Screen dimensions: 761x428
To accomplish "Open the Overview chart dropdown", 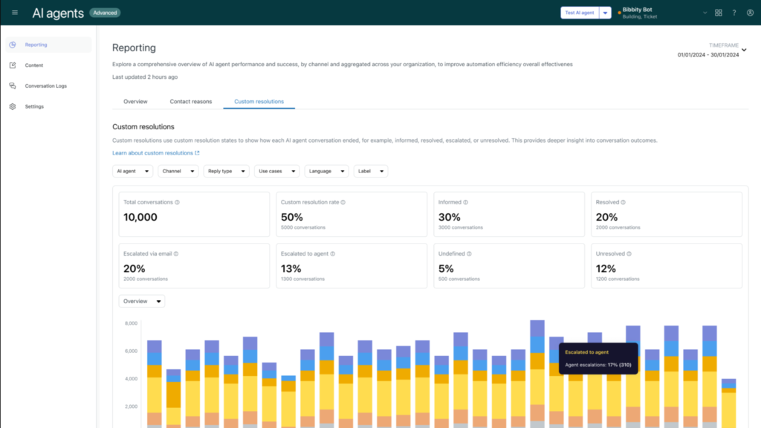I will [142, 302].
